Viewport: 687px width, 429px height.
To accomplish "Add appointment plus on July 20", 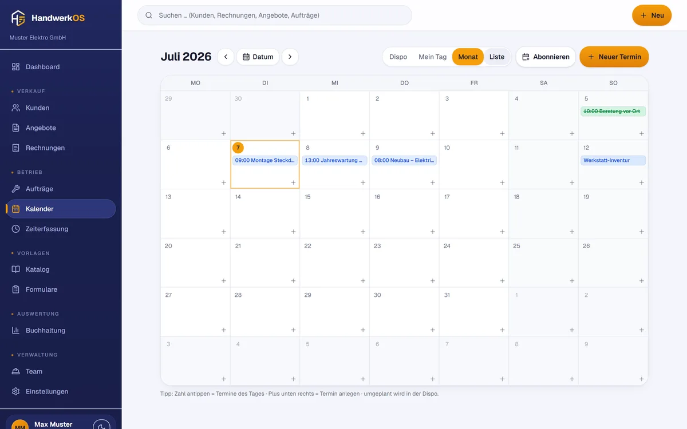I will tap(224, 281).
